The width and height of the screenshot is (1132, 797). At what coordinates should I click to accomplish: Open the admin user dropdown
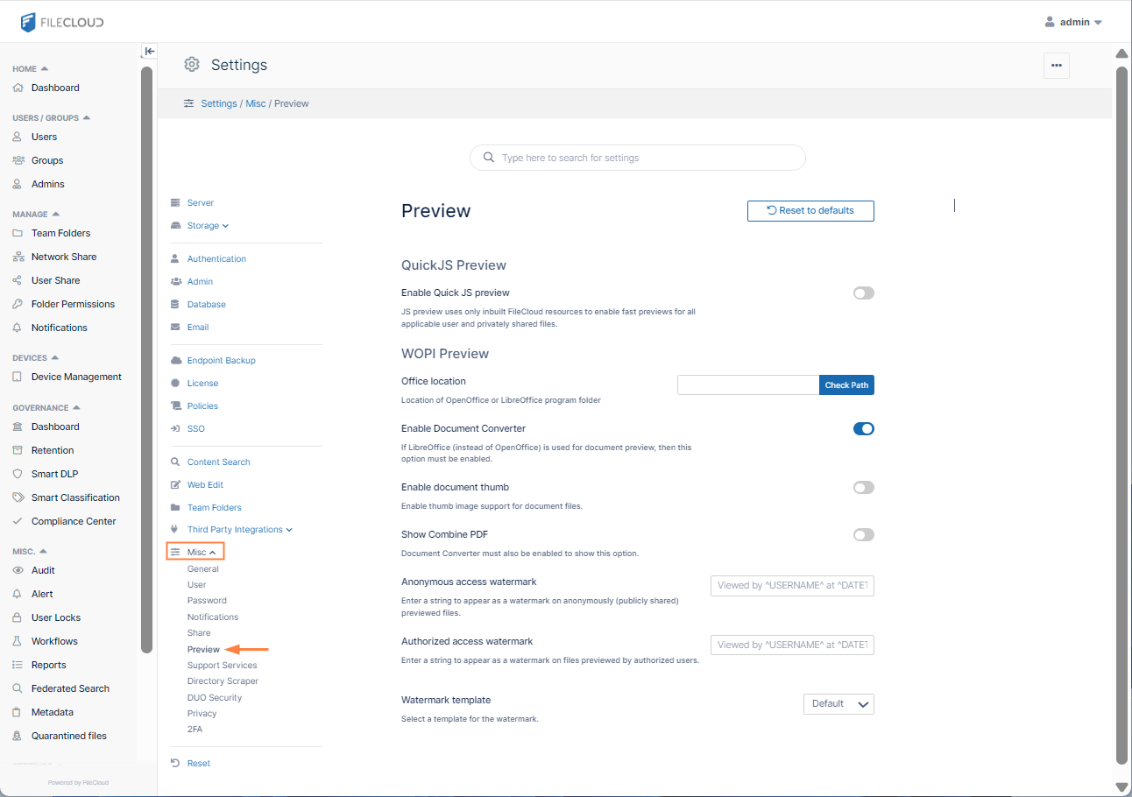pyautogui.click(x=1073, y=22)
